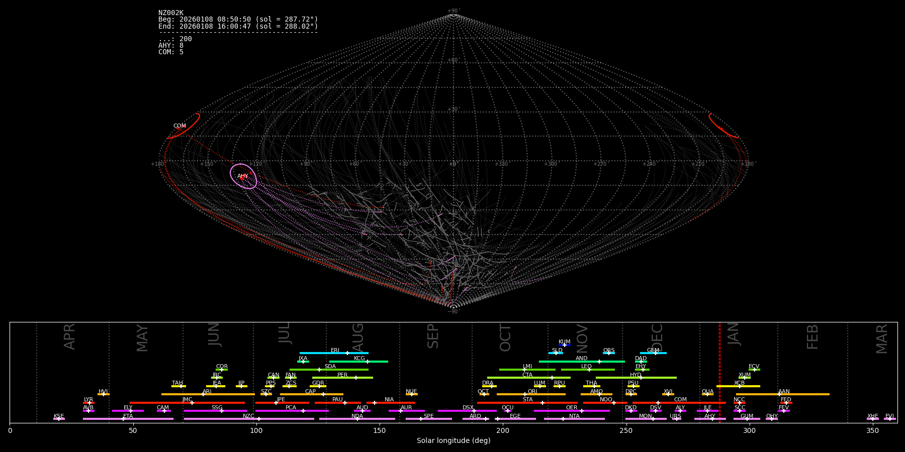905x452 pixels.
Task: Click the QUA shower marker
Action: [x=707, y=394]
